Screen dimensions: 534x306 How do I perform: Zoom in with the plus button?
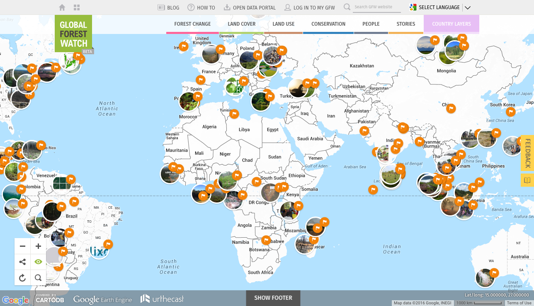[38, 246]
